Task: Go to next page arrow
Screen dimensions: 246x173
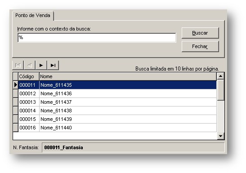Action: (41, 65)
